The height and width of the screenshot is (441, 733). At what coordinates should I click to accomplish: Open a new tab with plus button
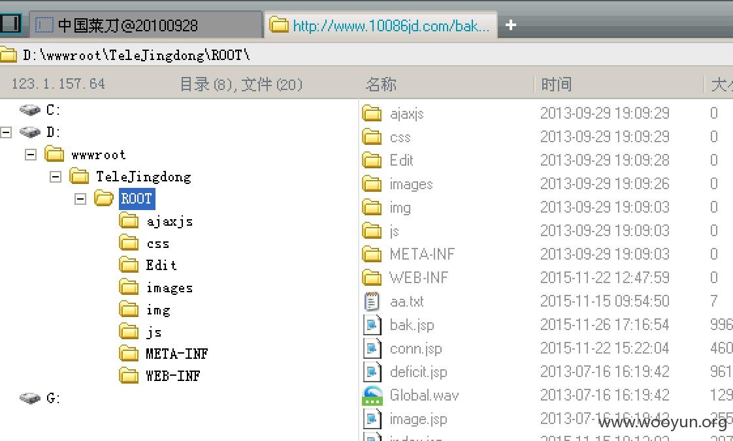(510, 25)
